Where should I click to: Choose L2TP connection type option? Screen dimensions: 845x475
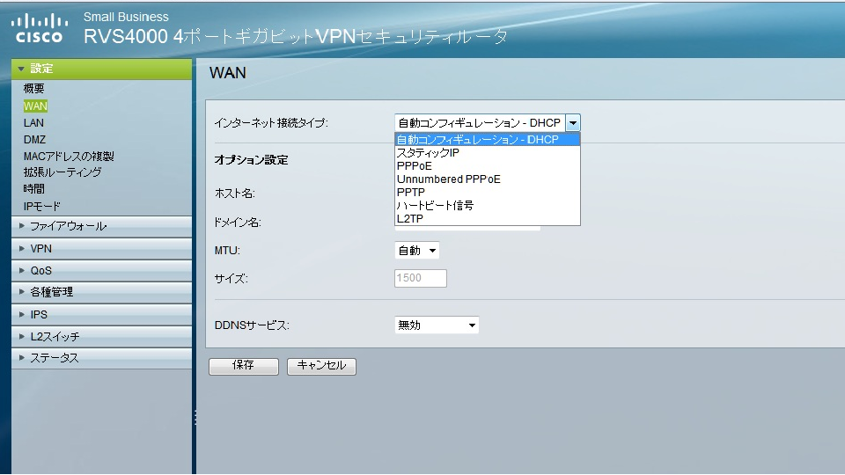487,219
